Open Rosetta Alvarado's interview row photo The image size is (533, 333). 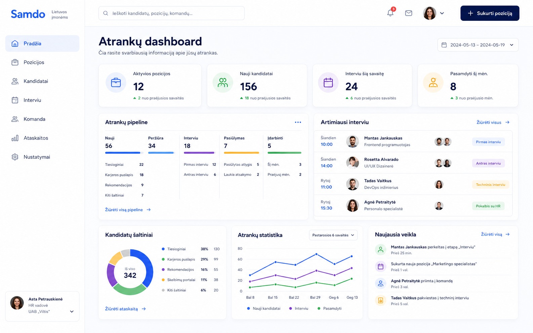(353, 163)
